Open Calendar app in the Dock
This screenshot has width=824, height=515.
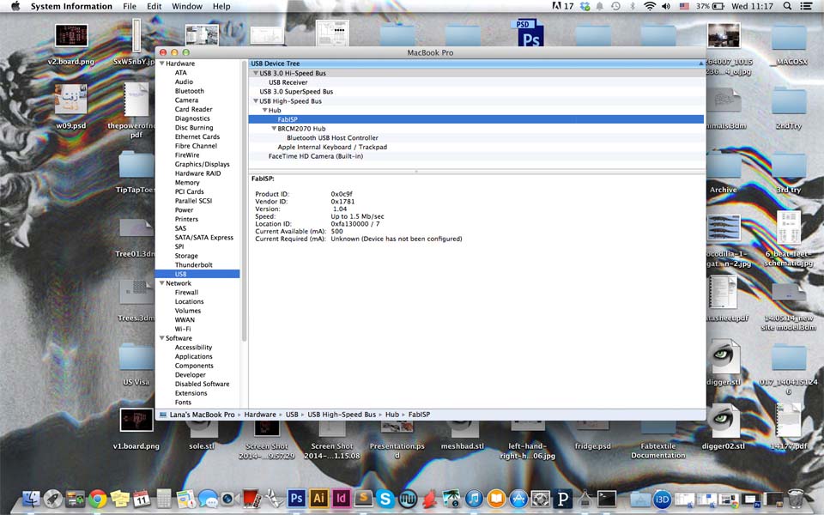pyautogui.click(x=142, y=498)
